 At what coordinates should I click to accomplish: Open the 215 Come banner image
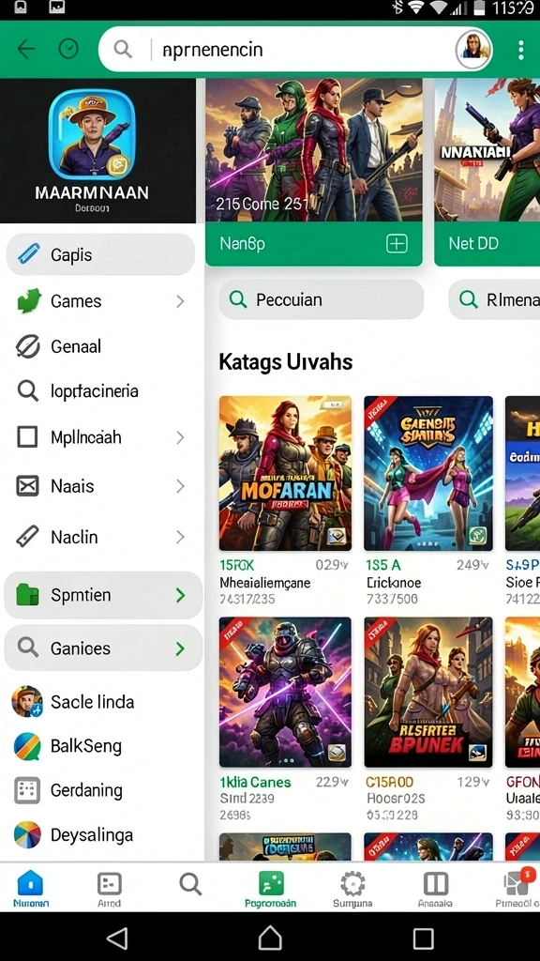point(314,150)
